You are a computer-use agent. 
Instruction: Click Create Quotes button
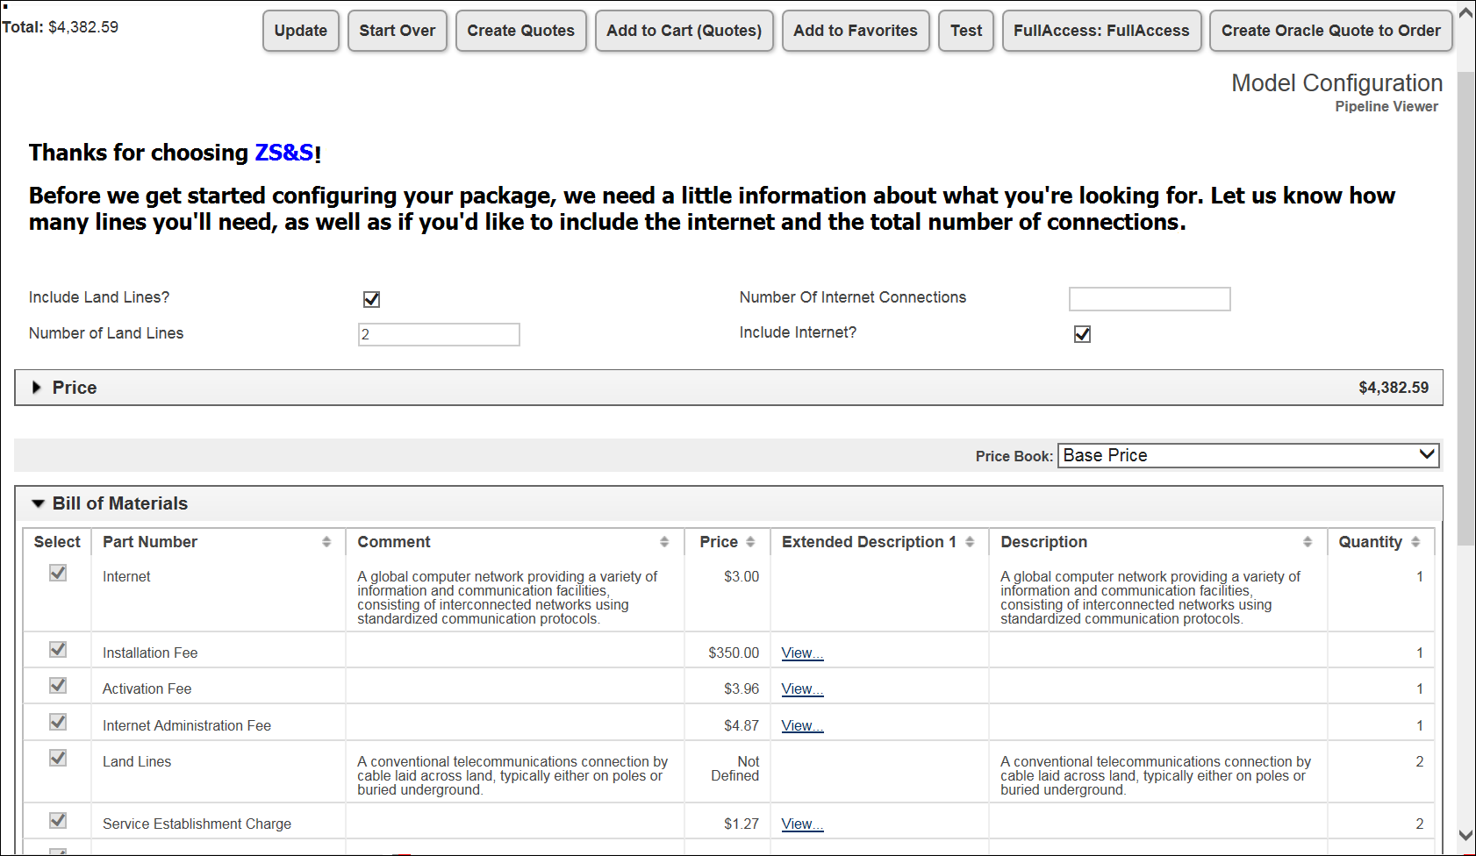(521, 31)
